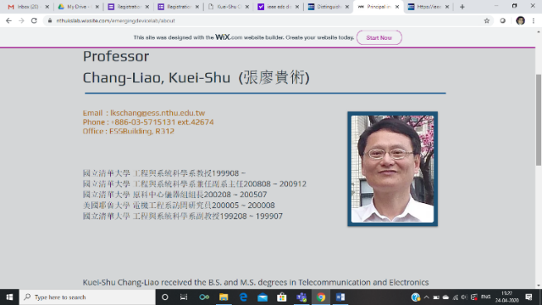Image resolution: width=542 pixels, height=305 pixels.
Task: Open the notification action center
Action: pyautogui.click(x=529, y=297)
